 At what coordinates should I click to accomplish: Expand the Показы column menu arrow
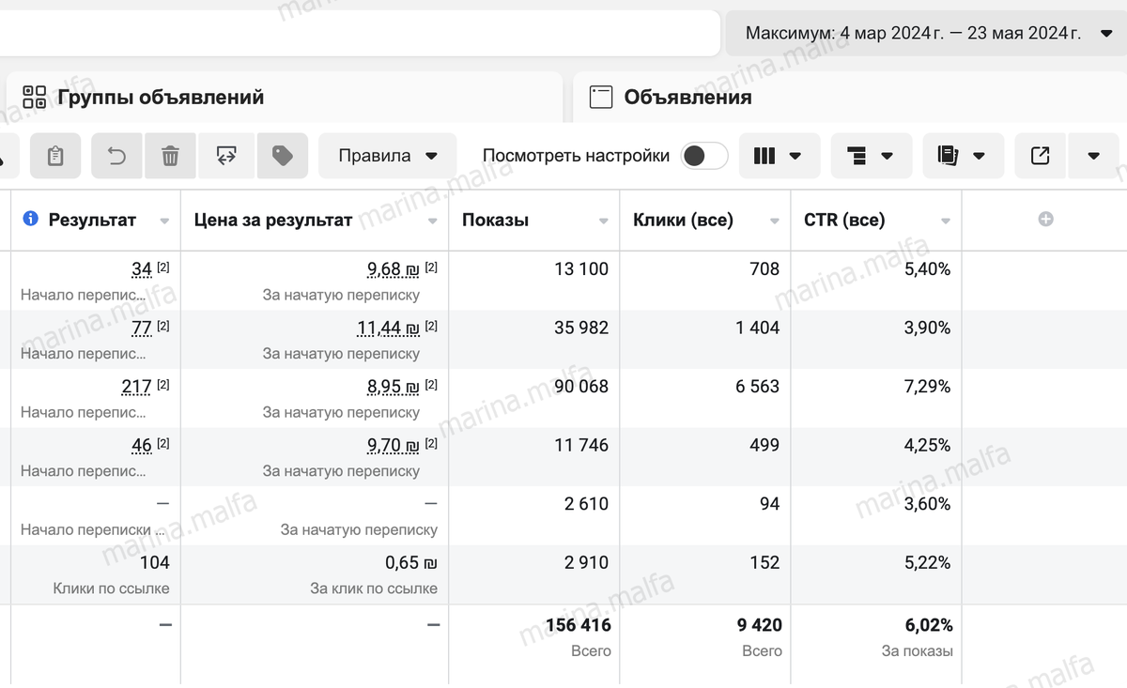click(x=604, y=222)
